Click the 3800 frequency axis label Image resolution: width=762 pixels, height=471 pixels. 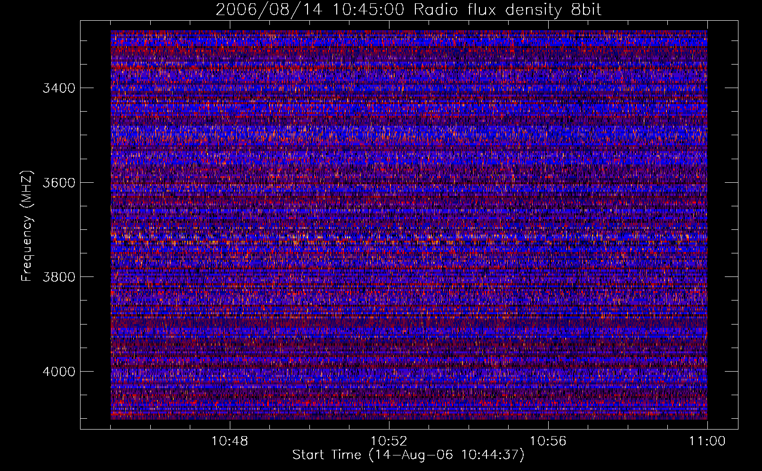tap(59, 277)
